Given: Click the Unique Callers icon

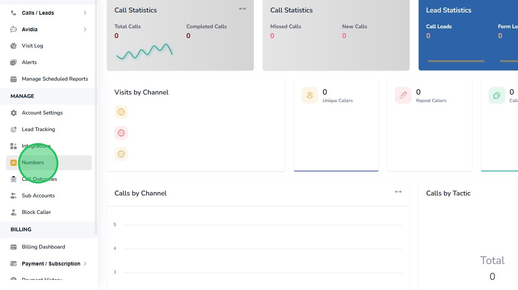Looking at the screenshot, I should [310, 95].
